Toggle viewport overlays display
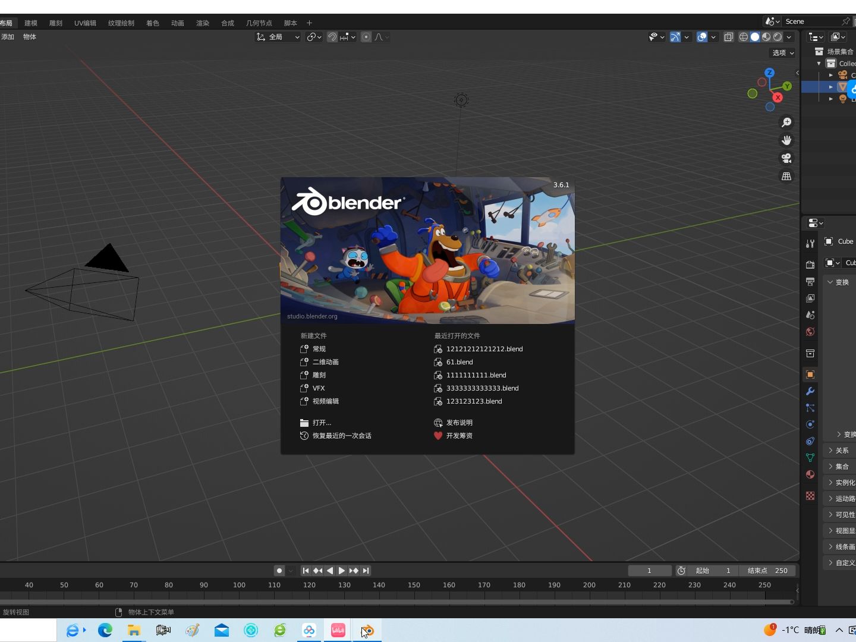 tap(702, 37)
